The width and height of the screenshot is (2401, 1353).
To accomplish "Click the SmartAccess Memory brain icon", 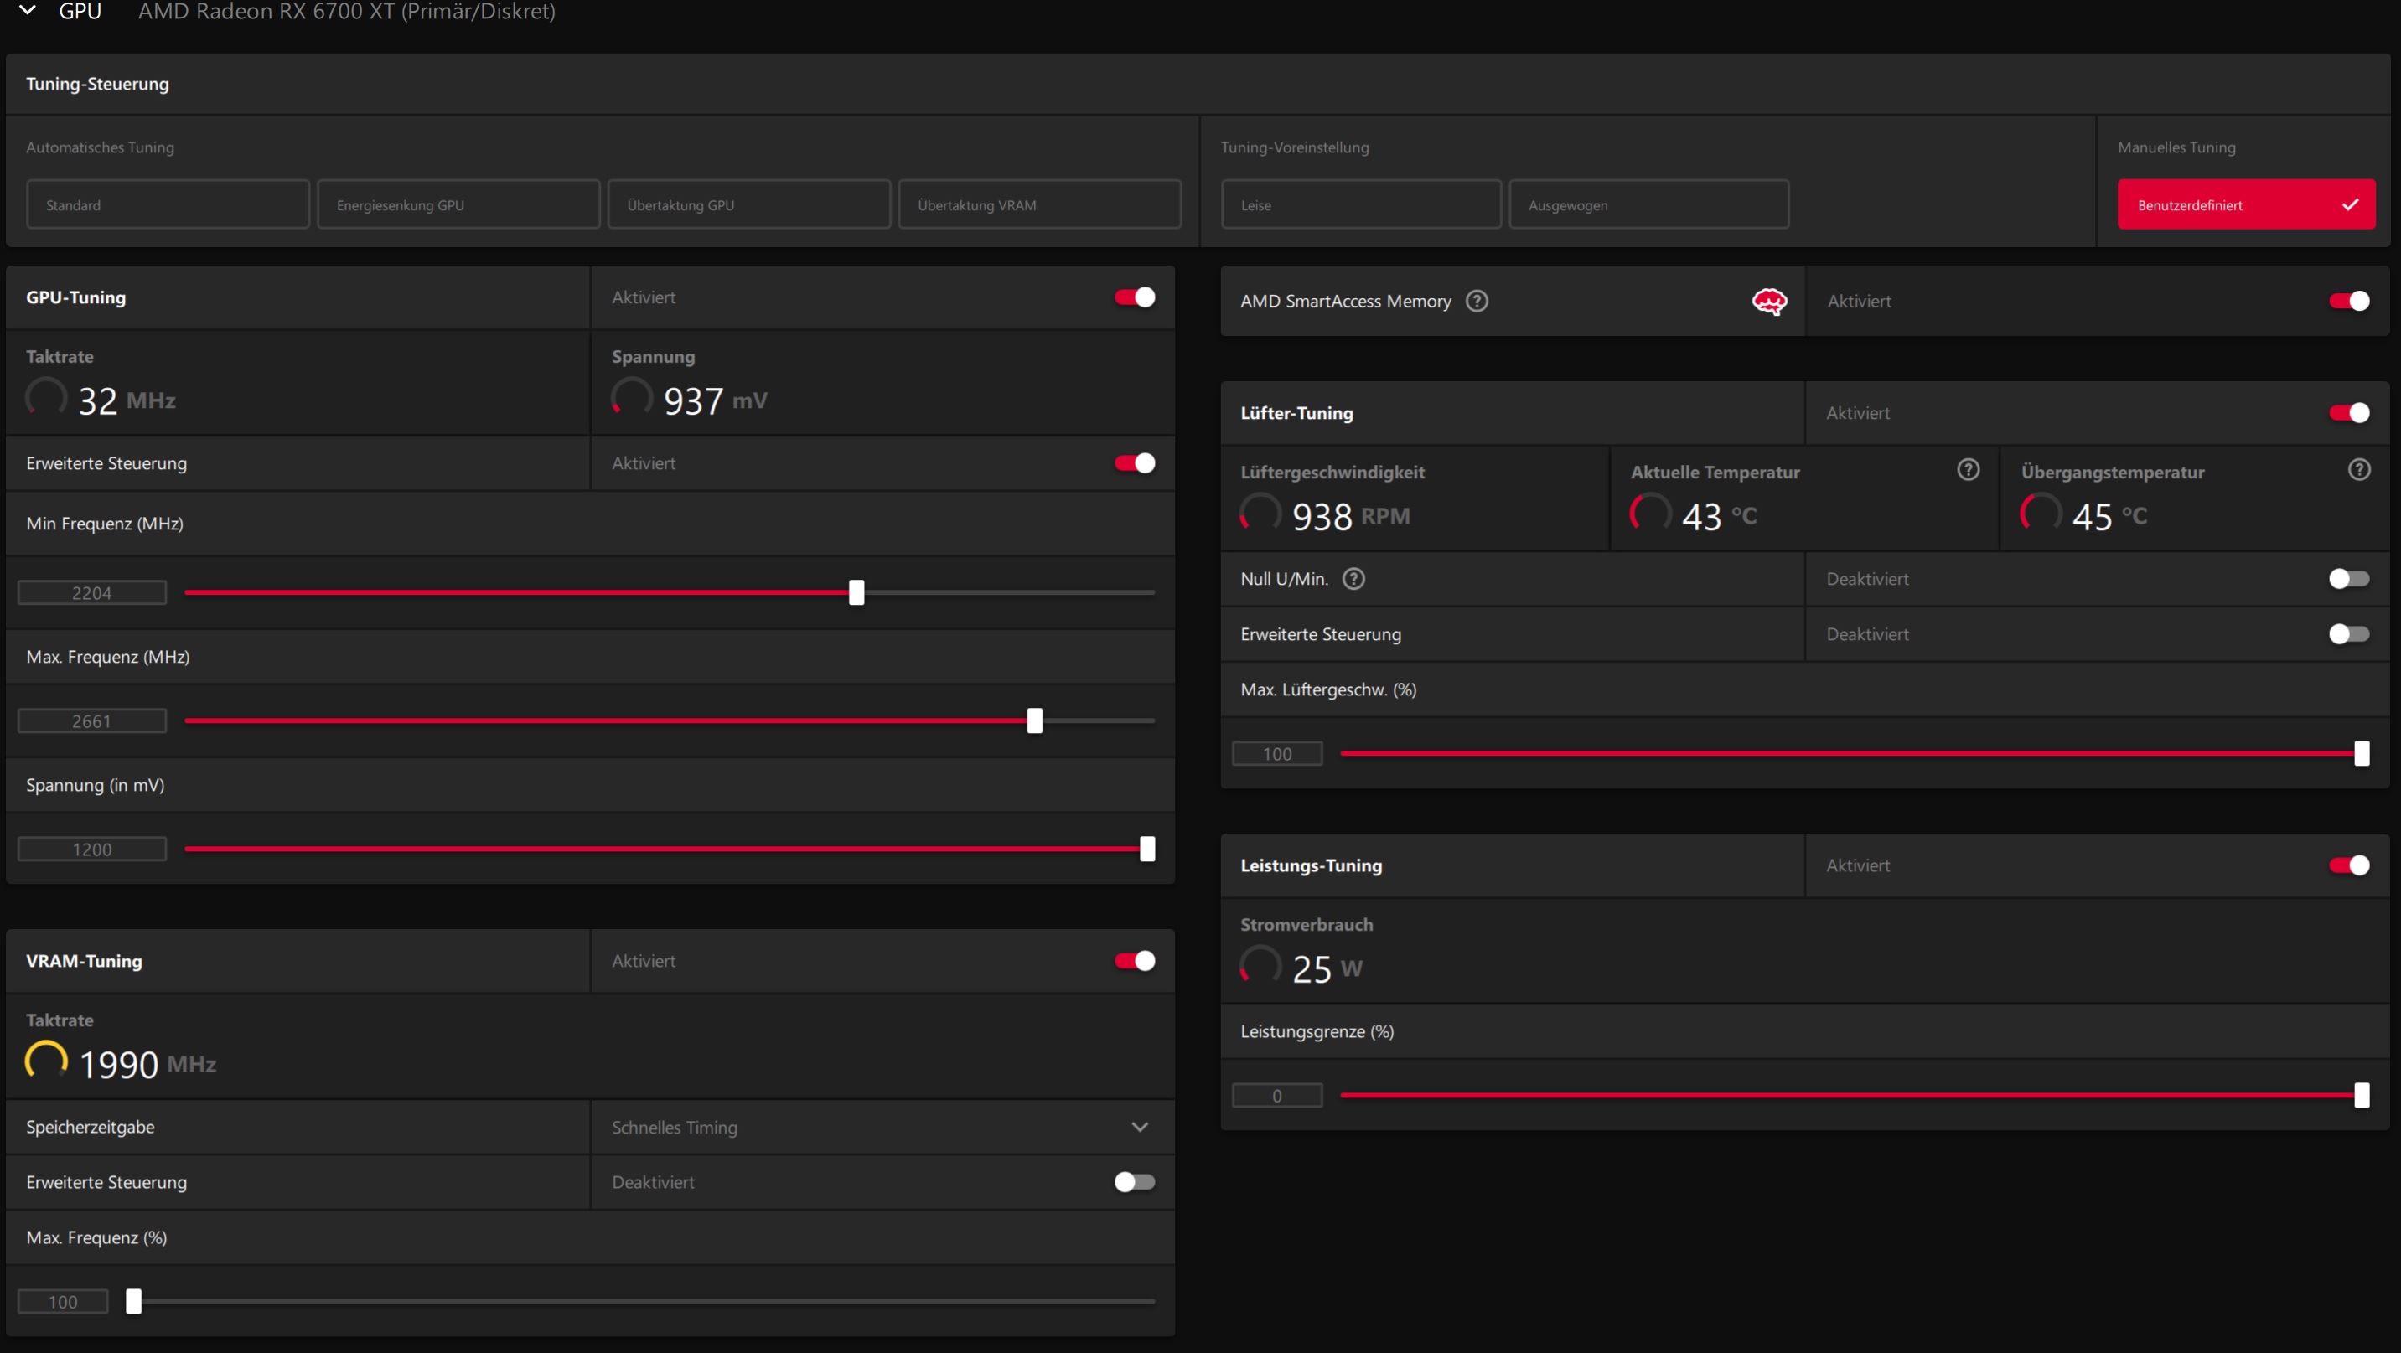I will (1768, 301).
